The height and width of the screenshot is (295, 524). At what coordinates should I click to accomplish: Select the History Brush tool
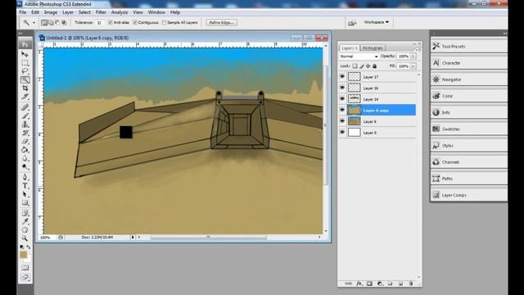(25, 133)
